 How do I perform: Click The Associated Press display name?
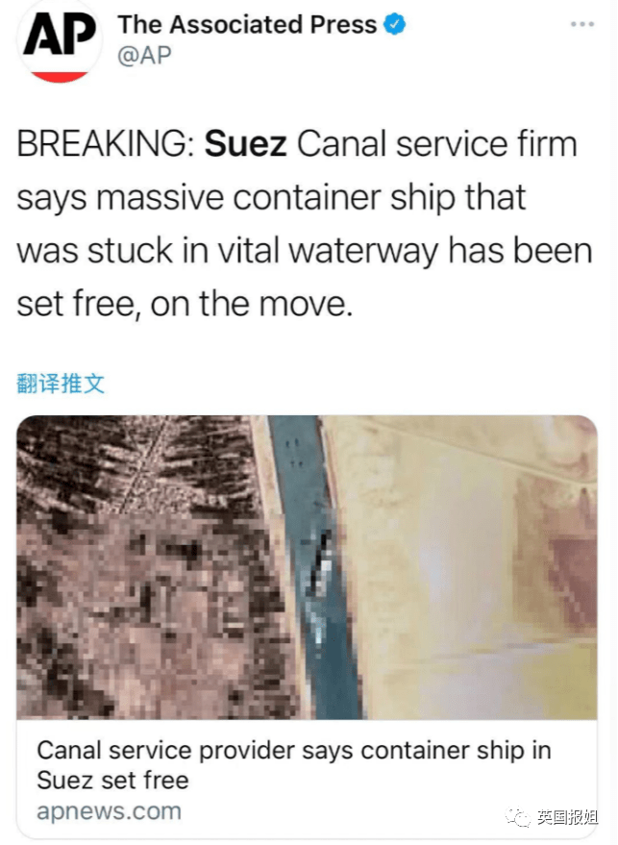(247, 24)
